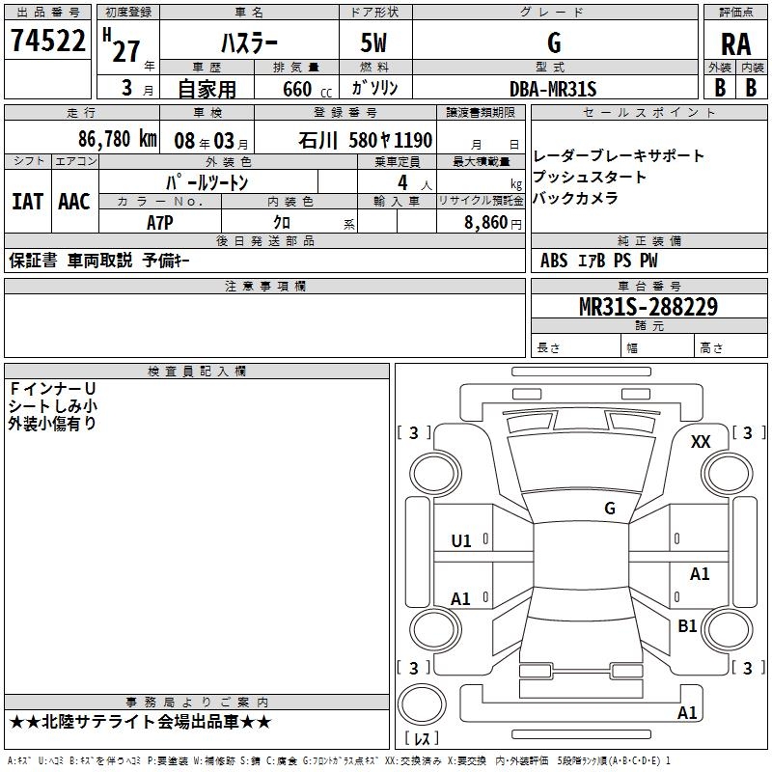Select the U1 dent mark on the diagram

[x=461, y=541]
